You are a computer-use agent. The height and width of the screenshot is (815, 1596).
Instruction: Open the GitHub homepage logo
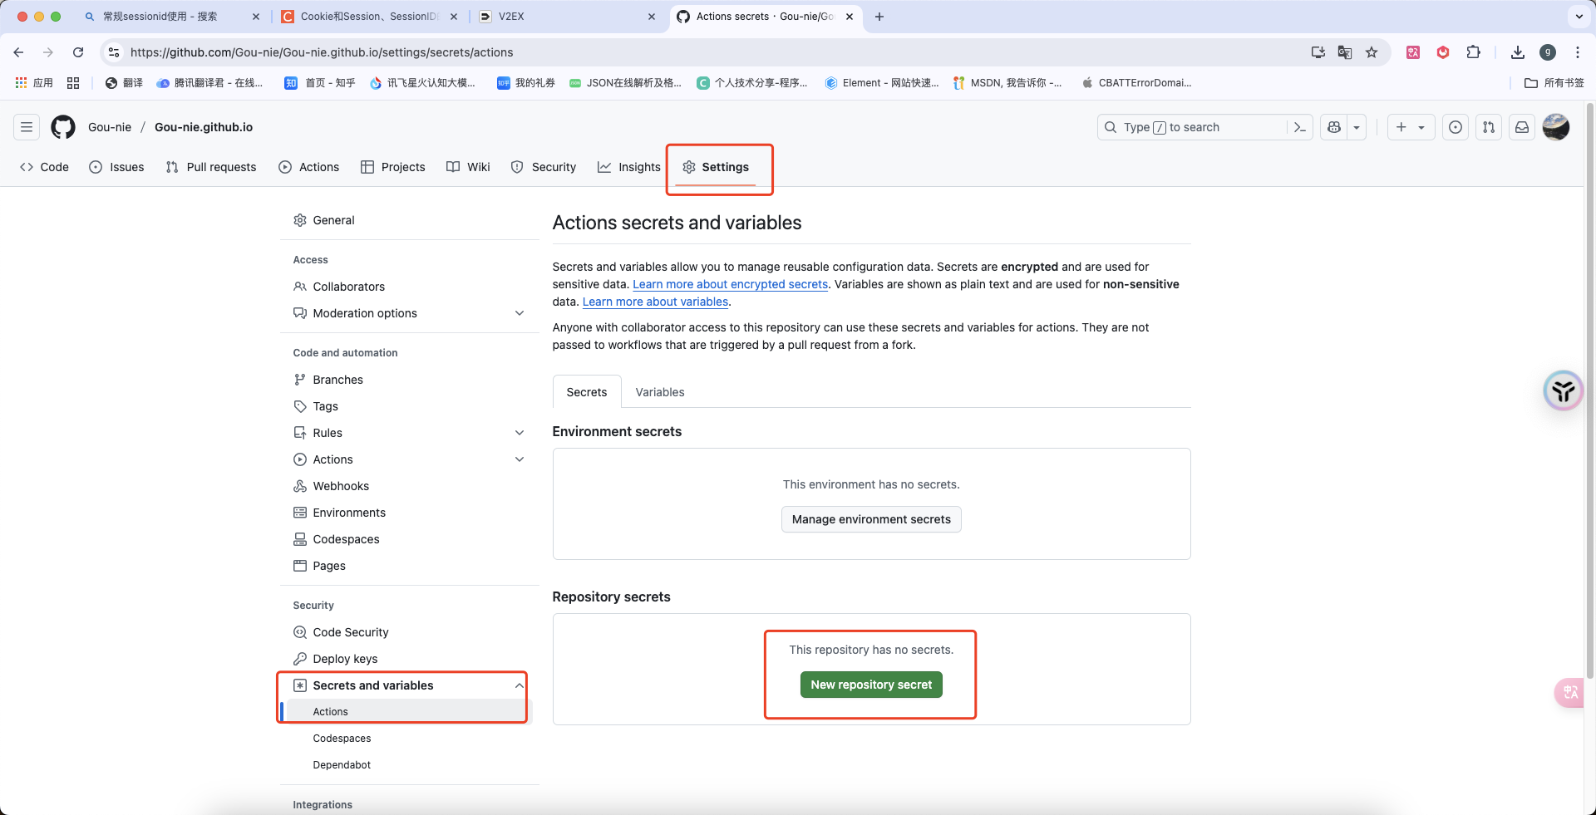63,127
